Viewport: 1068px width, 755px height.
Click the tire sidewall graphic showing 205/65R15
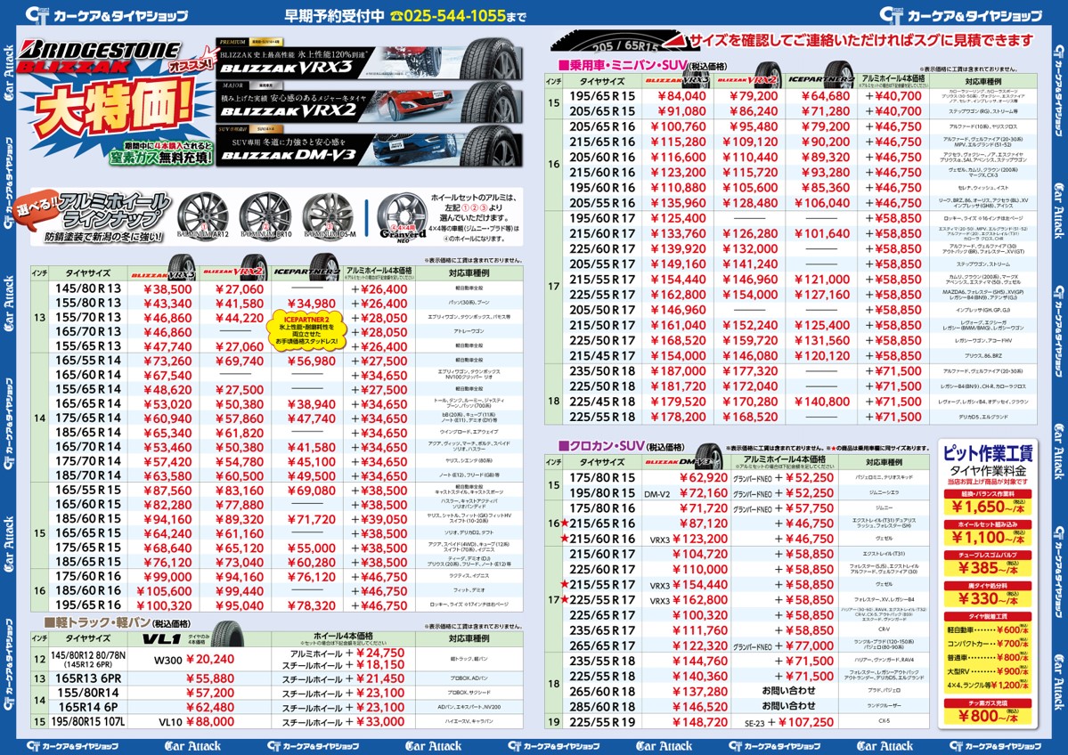coord(615,42)
